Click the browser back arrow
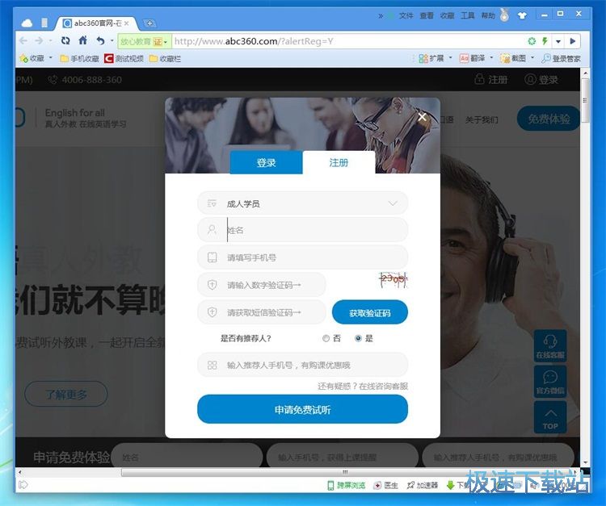Screen dimensions: 606x506 [23, 41]
